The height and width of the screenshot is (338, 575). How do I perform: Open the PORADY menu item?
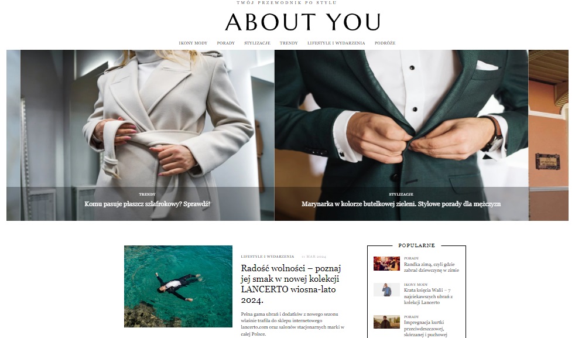(x=225, y=43)
